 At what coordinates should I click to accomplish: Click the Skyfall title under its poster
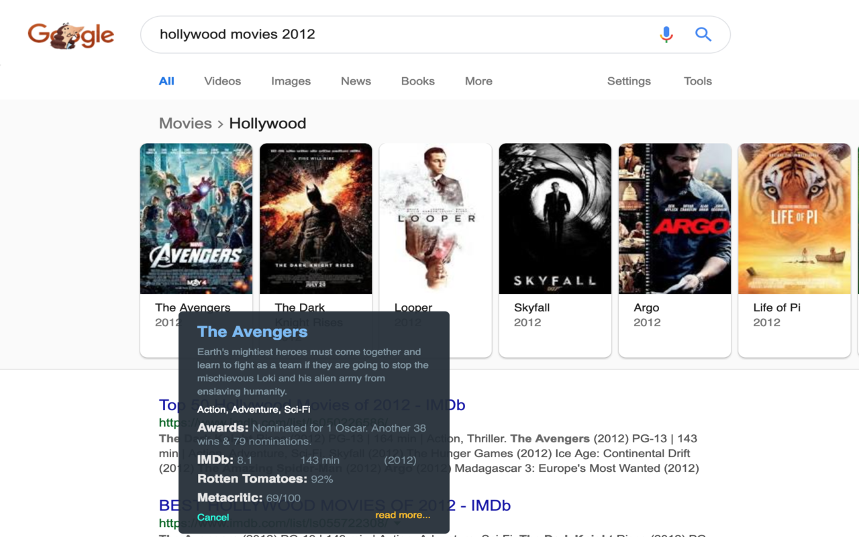click(532, 307)
